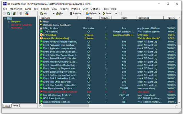Click the question mark icon of CPU localhost
Image resolution: width=183 pixels, height=114 pixels.
[41, 35]
